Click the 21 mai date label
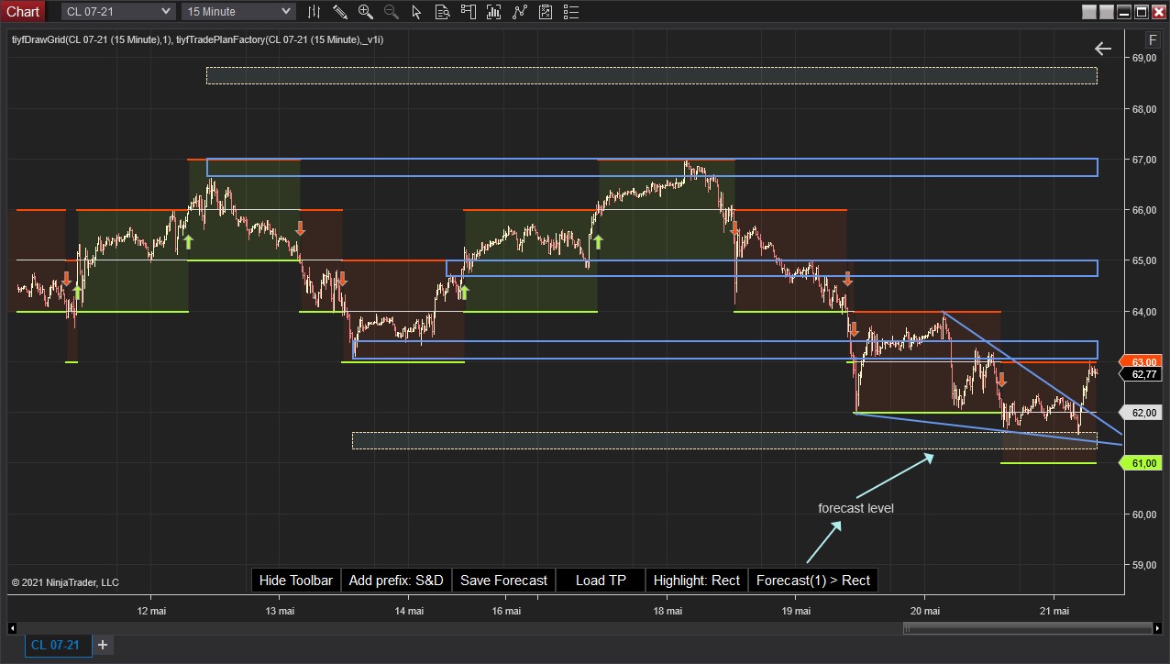Screen dimensions: 1170x664 (x=1054, y=611)
